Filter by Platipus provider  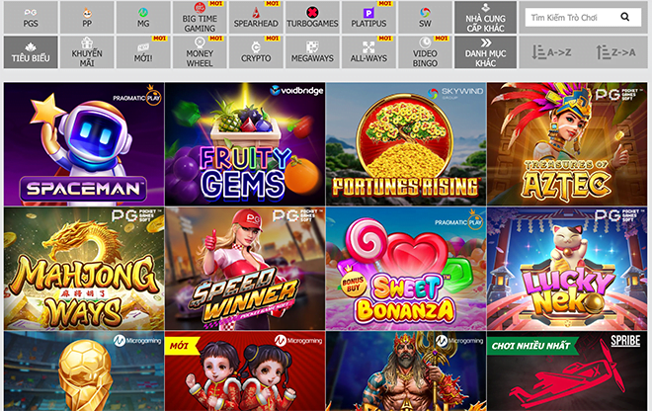point(368,18)
